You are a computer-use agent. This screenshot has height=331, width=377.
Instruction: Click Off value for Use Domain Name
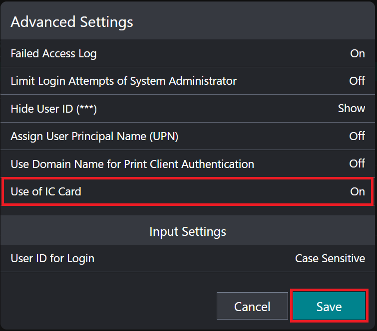[x=357, y=164]
